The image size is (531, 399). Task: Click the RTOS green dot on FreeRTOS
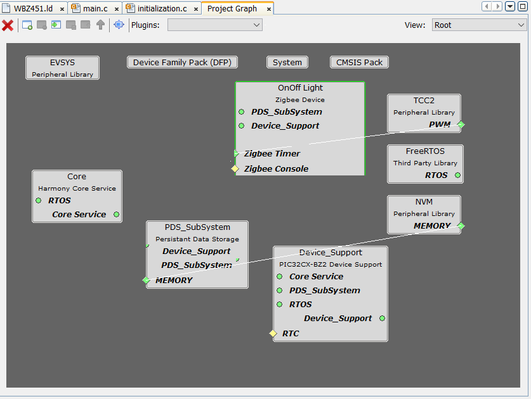tap(458, 175)
